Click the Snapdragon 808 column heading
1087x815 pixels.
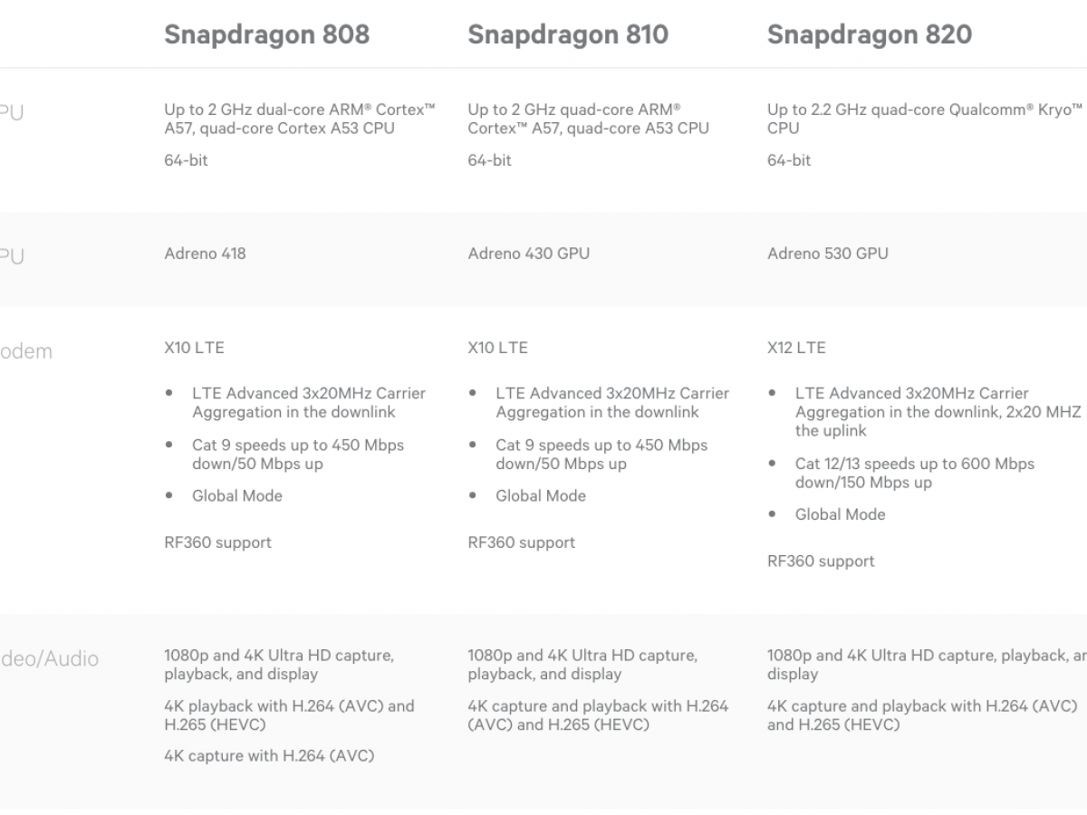pos(266,34)
